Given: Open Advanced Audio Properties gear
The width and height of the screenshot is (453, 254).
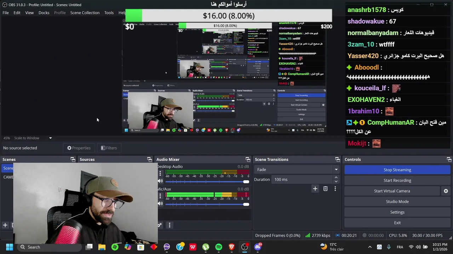Looking at the screenshot, I should (x=160, y=225).
